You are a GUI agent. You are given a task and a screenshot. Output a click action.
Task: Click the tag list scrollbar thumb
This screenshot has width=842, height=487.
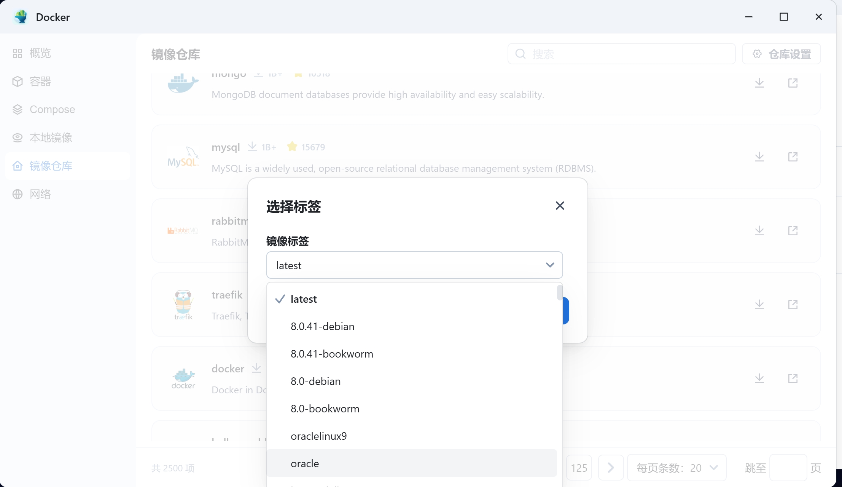560,292
